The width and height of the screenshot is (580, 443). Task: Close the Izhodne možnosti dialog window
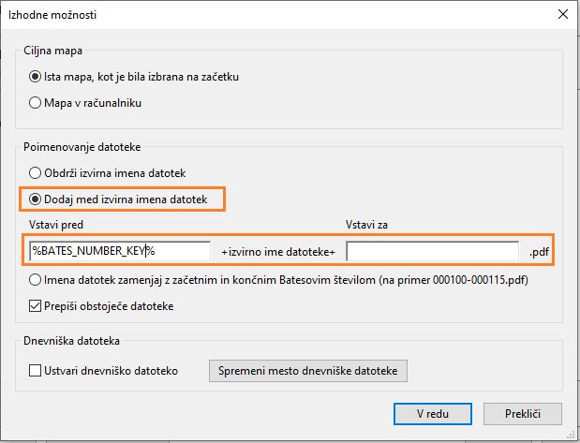(561, 15)
